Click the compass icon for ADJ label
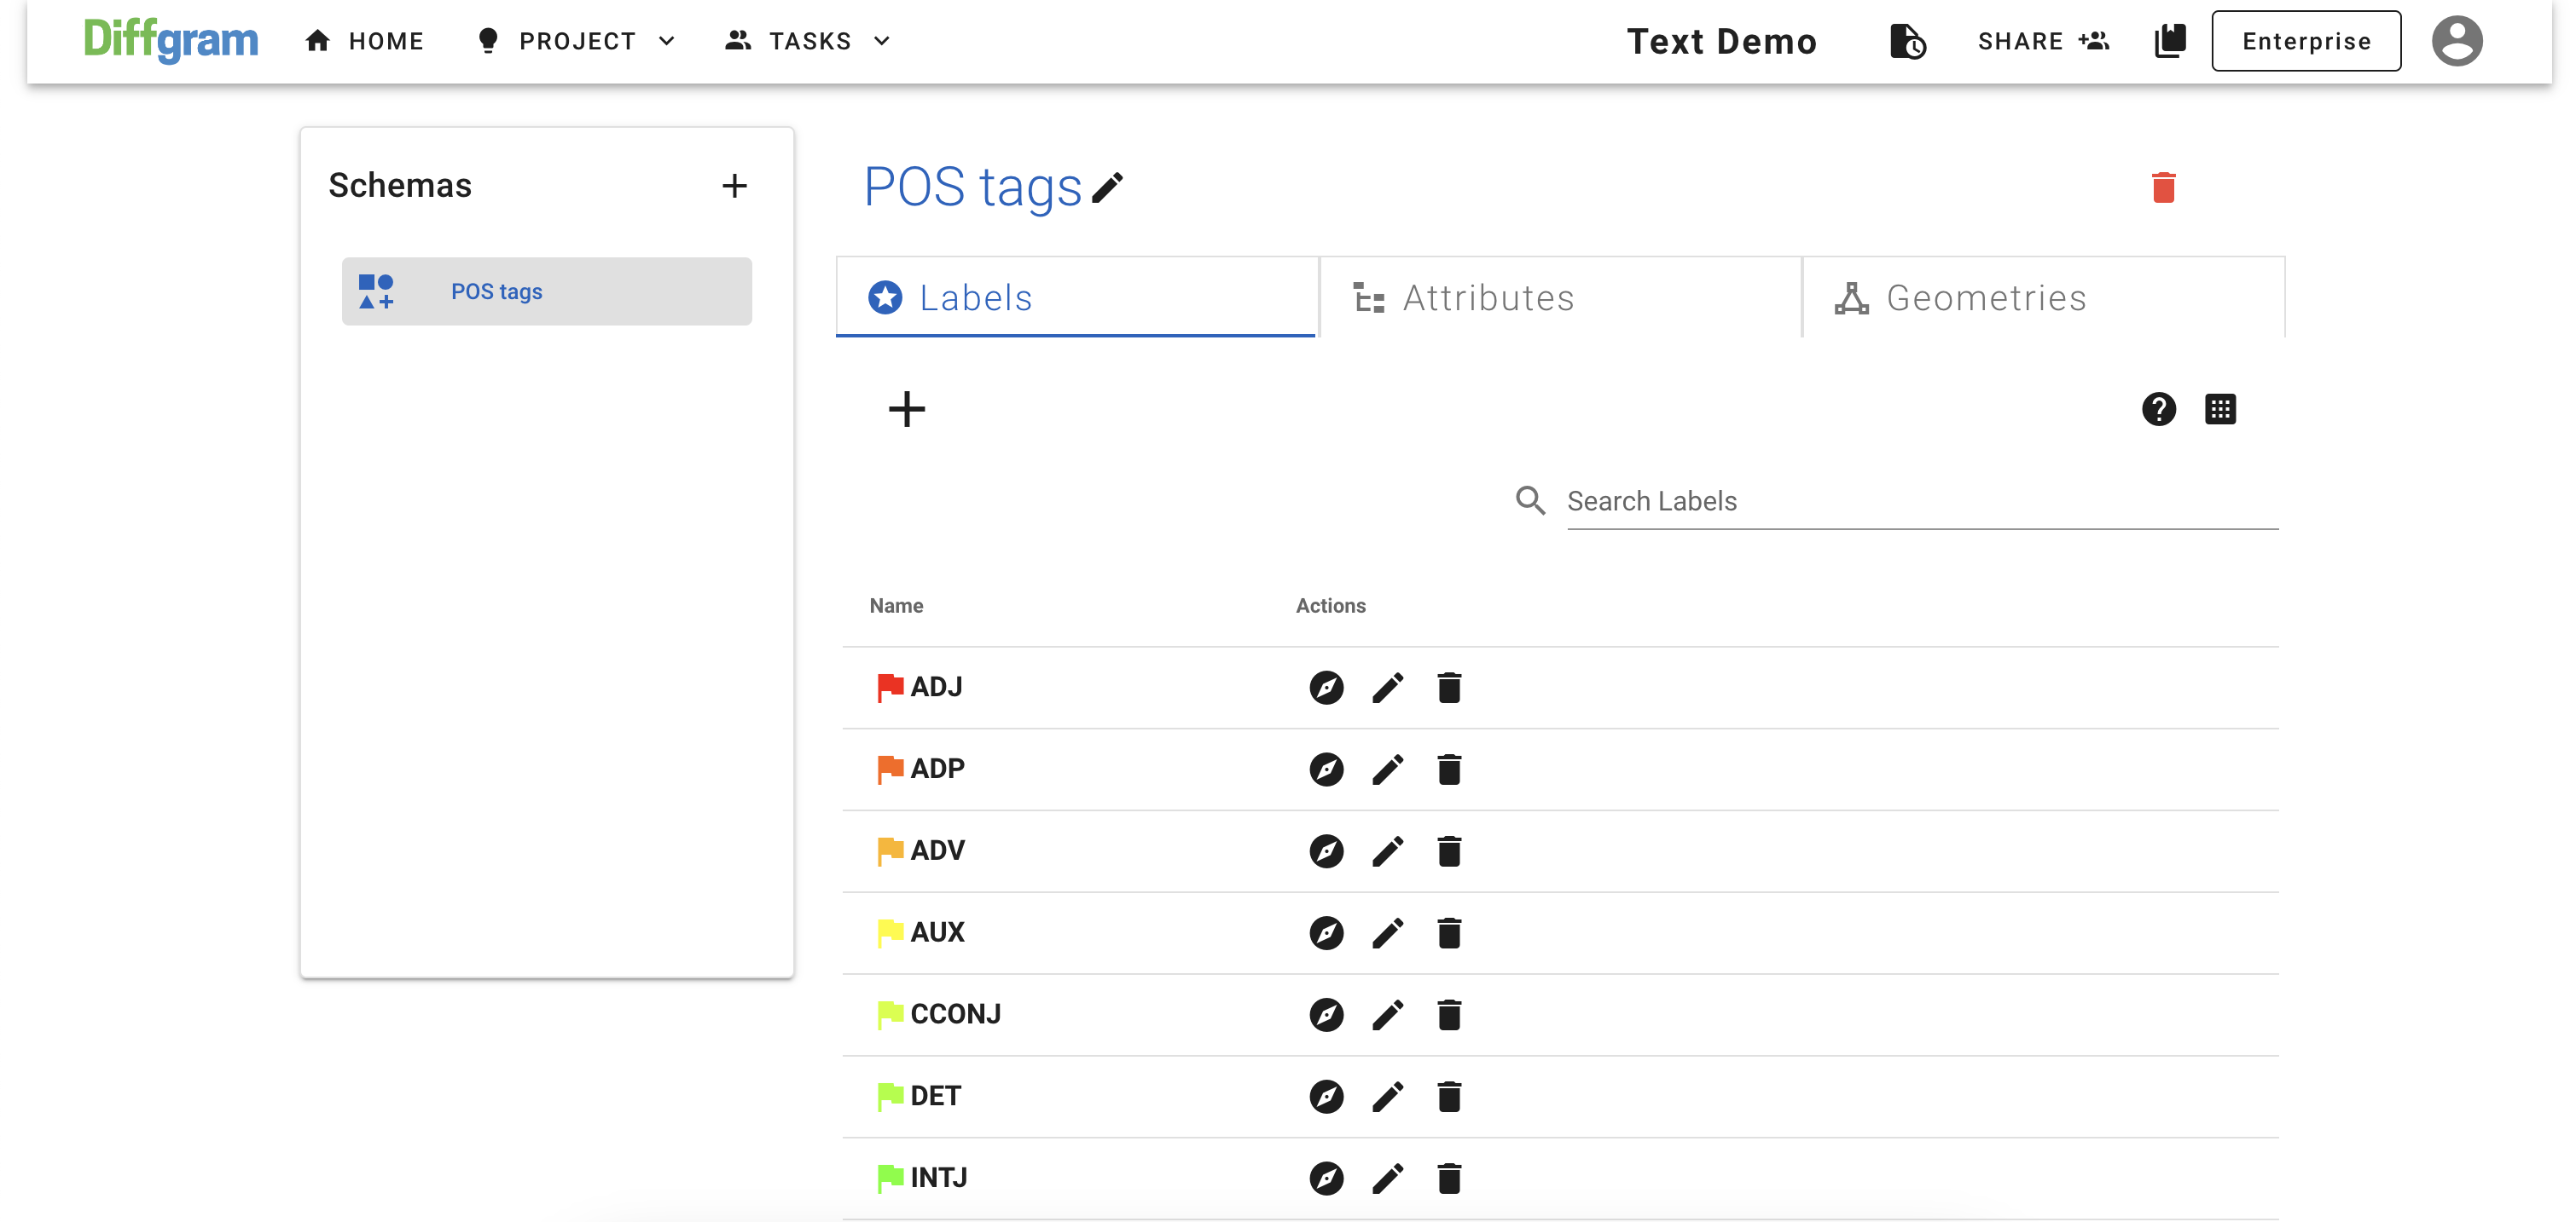 1326,688
